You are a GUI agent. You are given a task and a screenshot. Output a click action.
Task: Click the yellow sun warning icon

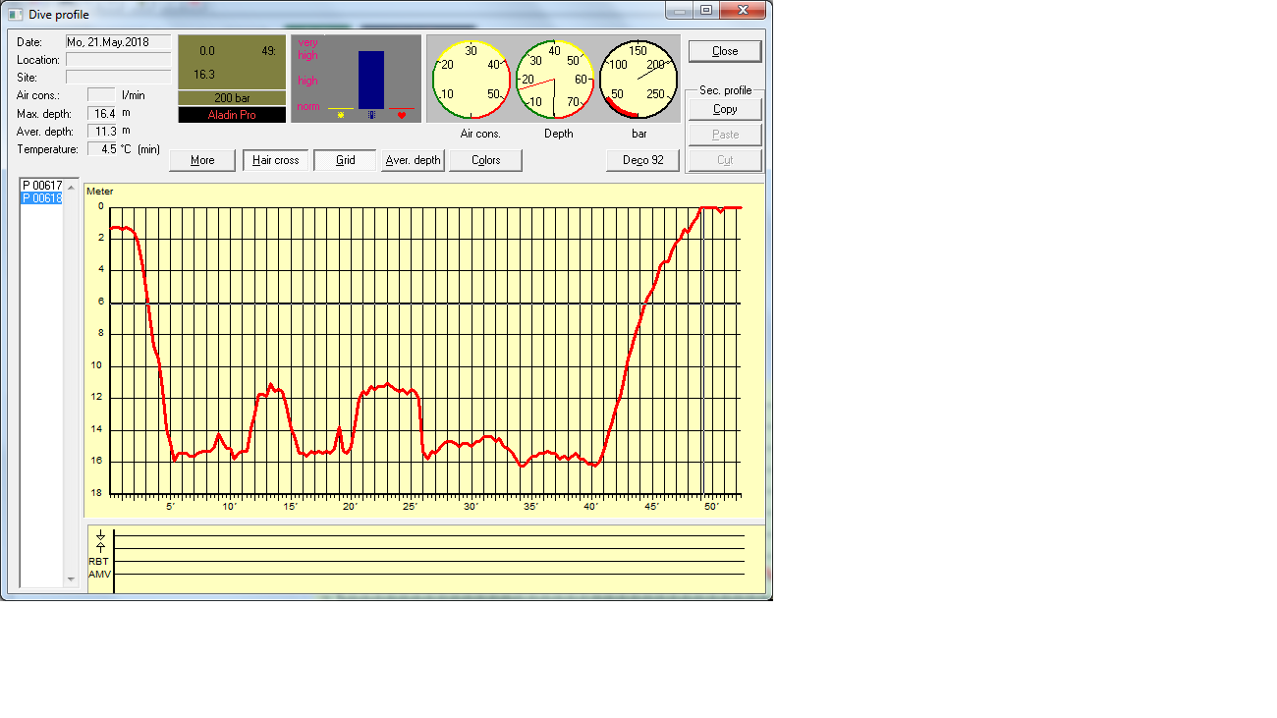pyautogui.click(x=341, y=115)
